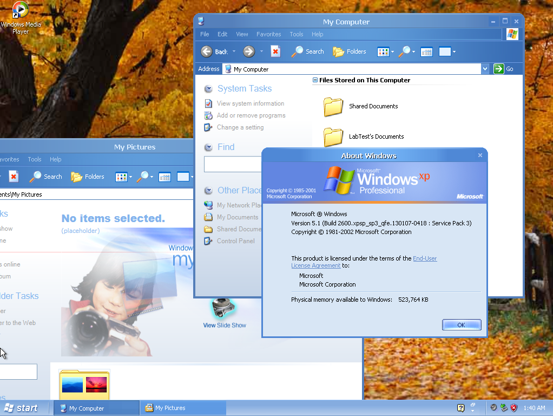Open the Start menu

click(x=21, y=408)
